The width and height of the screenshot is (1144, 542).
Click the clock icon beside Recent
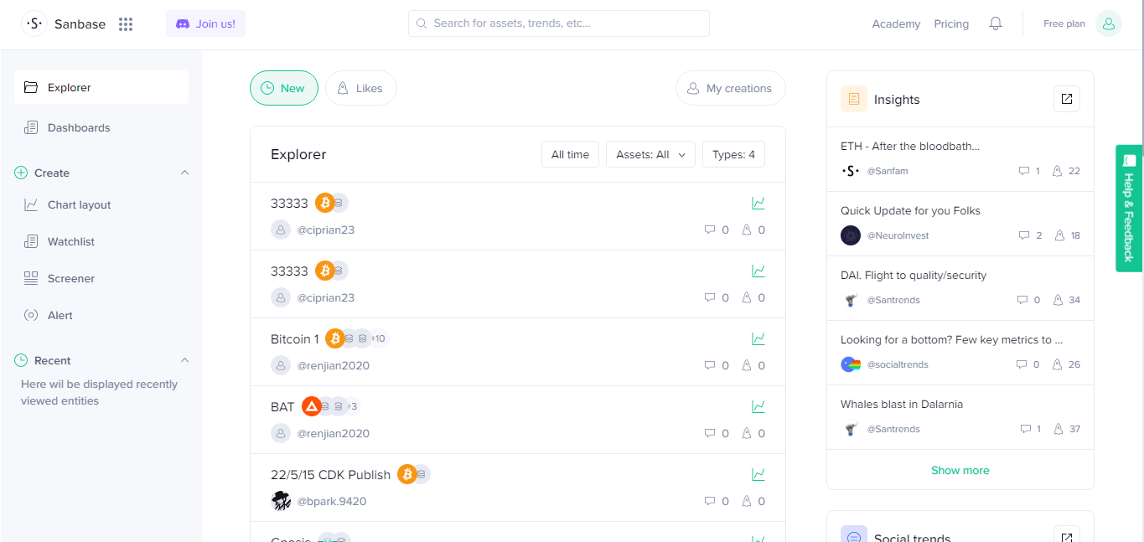pyautogui.click(x=21, y=360)
